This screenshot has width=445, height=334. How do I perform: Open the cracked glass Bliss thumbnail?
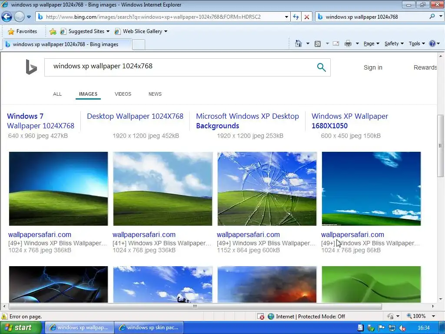(x=267, y=189)
